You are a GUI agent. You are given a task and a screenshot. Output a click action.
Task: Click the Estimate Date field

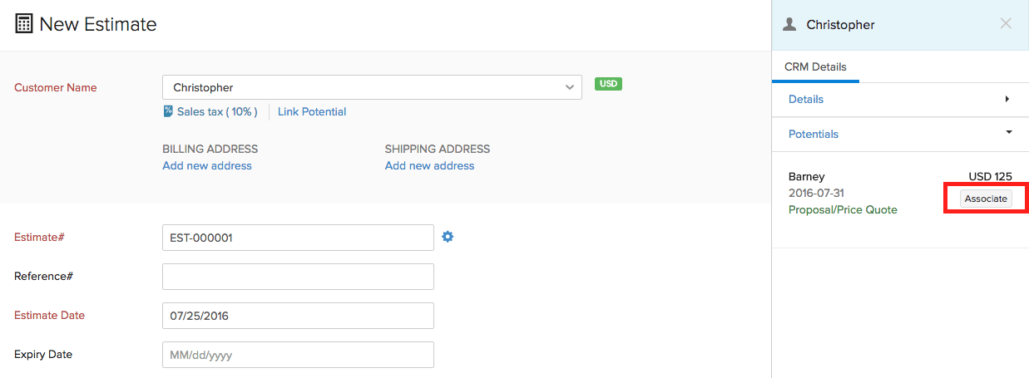pyautogui.click(x=298, y=316)
